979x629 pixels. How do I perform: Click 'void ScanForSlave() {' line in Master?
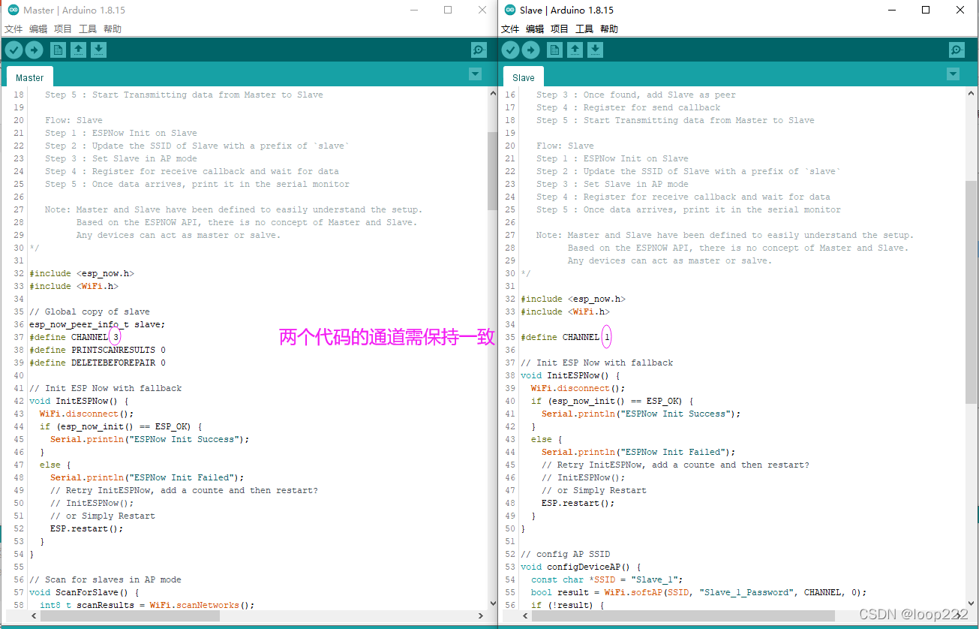84,592
